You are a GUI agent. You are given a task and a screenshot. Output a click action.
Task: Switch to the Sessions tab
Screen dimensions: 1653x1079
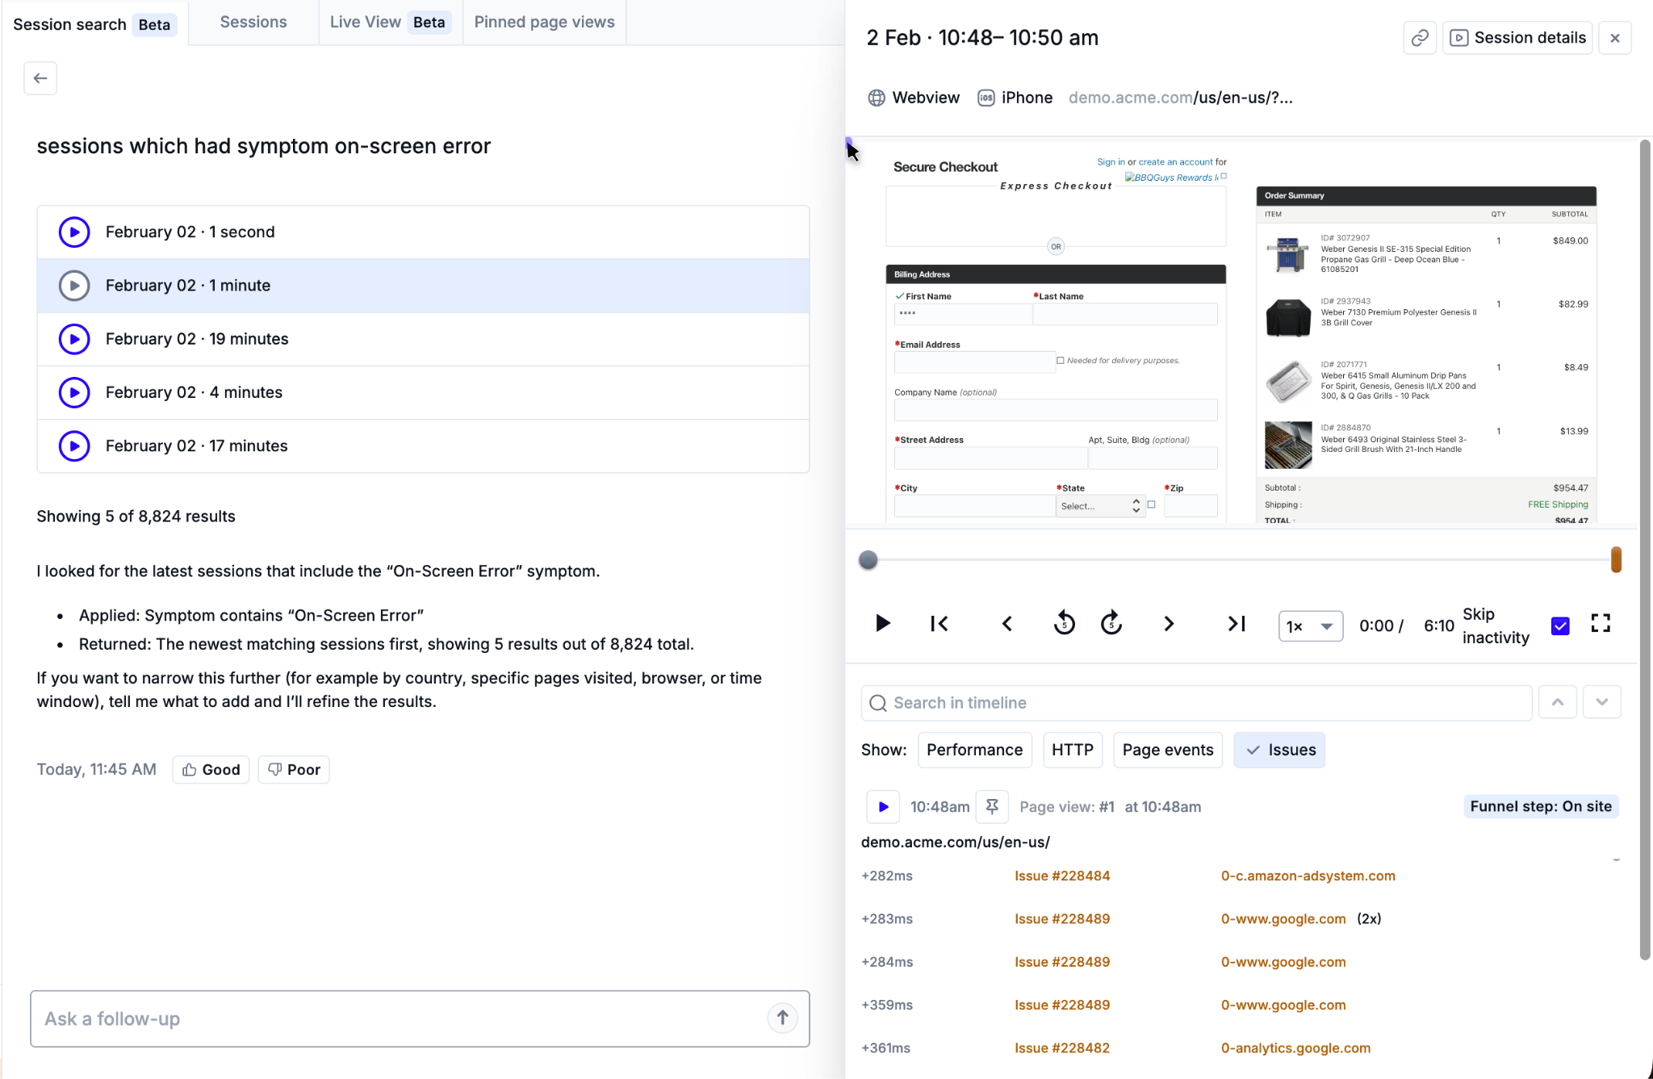tap(253, 23)
